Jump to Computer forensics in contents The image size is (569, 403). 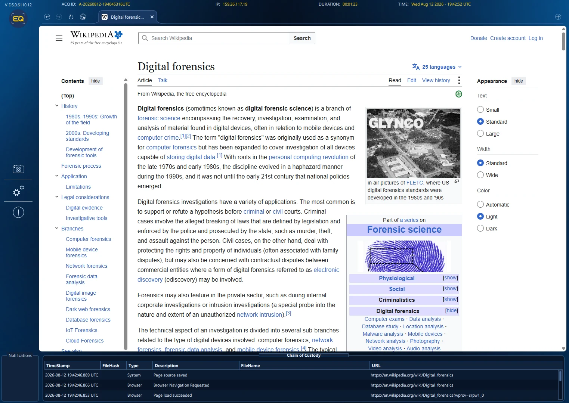[88, 239]
